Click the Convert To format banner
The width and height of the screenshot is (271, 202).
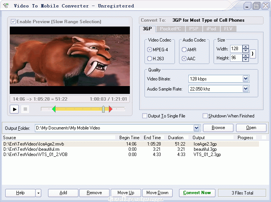201,20
